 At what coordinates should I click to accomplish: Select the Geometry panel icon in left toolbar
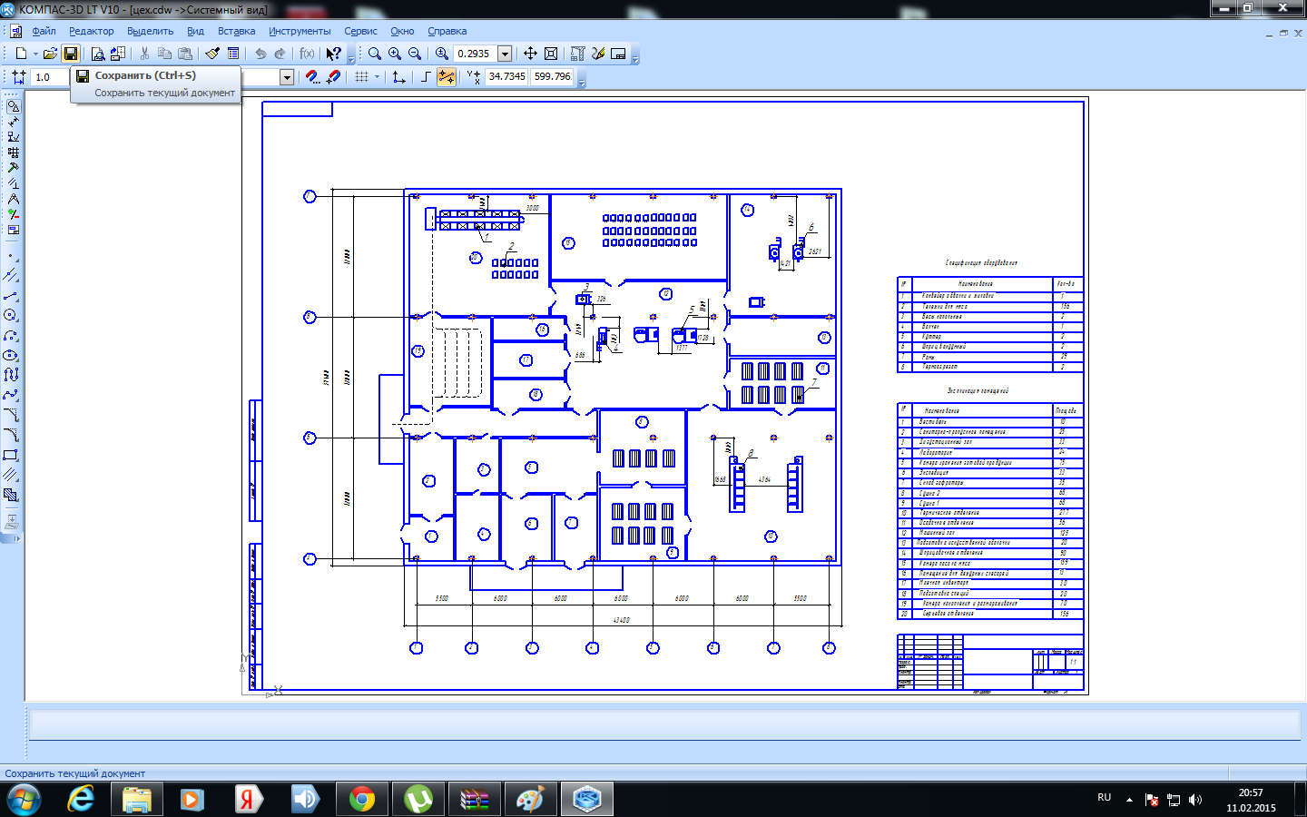[13, 106]
